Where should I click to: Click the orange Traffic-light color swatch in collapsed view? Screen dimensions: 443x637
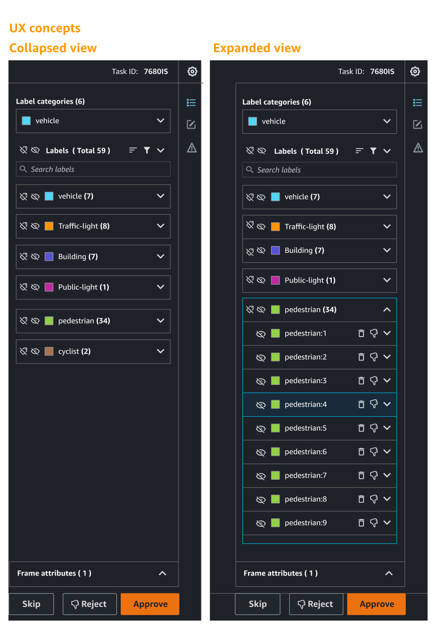tap(49, 226)
